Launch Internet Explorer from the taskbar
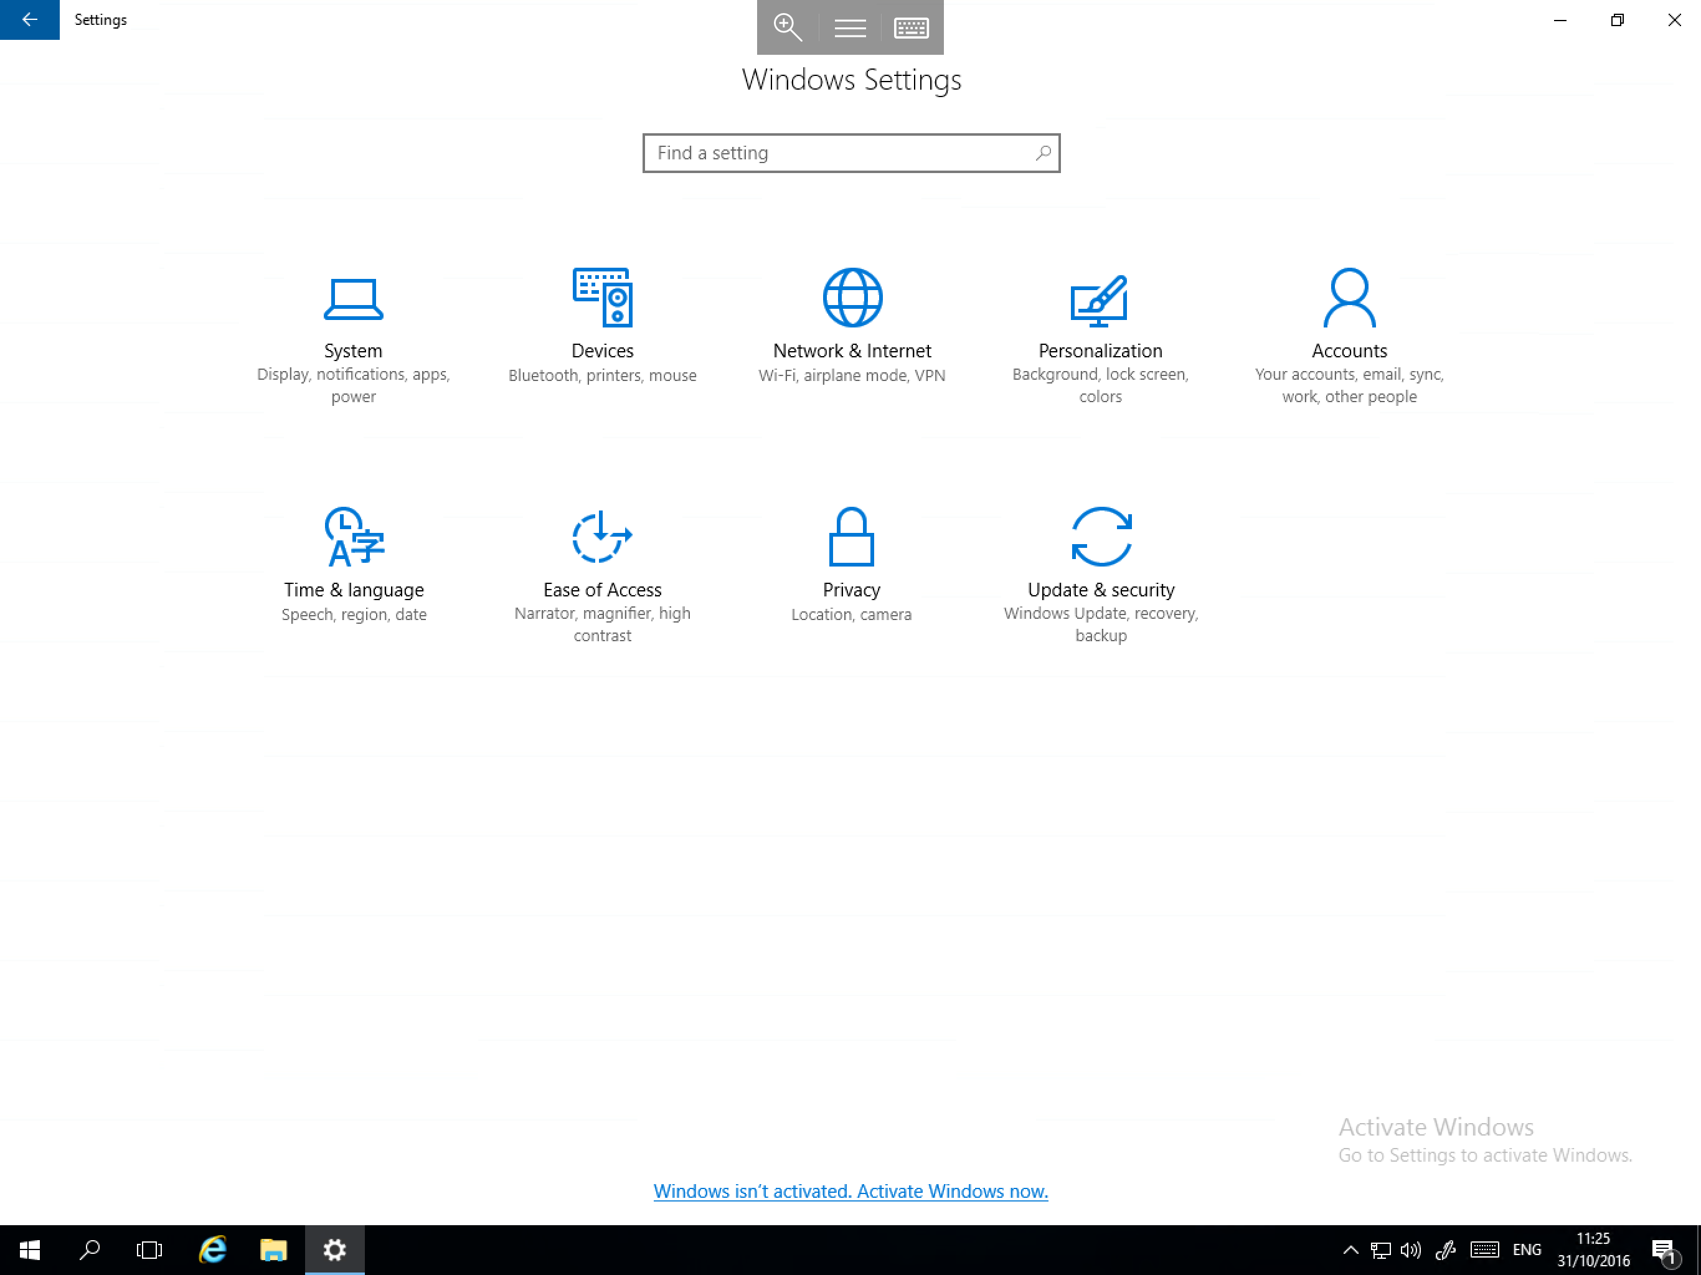Screen dimensions: 1701x1275 pyautogui.click(x=212, y=1249)
